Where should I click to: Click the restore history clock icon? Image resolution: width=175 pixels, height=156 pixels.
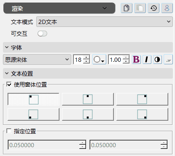pos(153,8)
